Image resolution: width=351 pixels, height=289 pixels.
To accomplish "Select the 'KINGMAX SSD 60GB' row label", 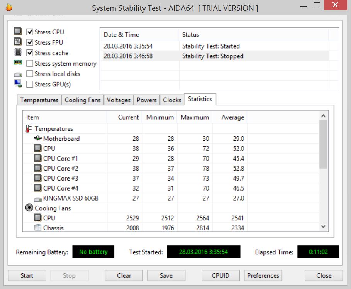I will click(x=71, y=198).
